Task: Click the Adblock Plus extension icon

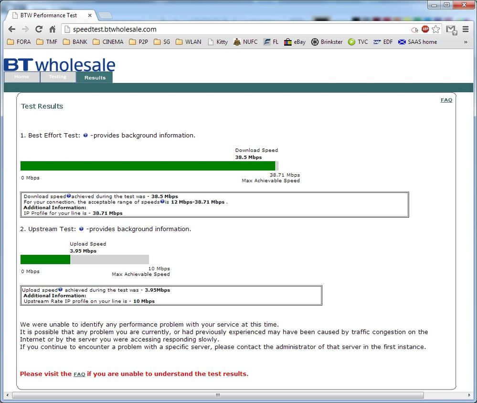Action: click(425, 29)
